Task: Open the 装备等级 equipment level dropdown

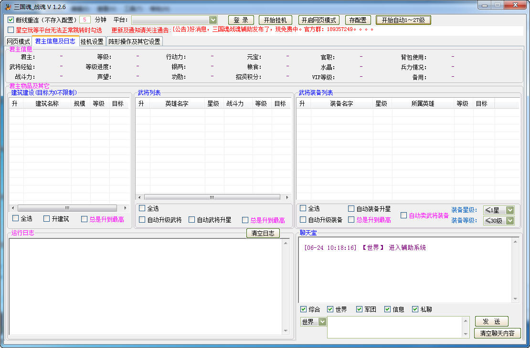Action: 511,221
